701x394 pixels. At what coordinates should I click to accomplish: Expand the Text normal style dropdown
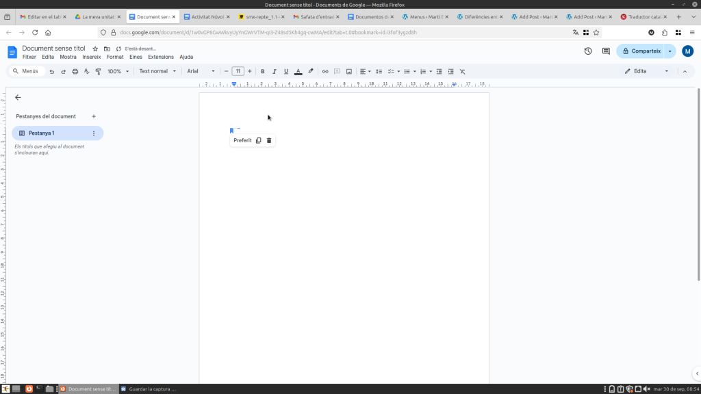[157, 71]
